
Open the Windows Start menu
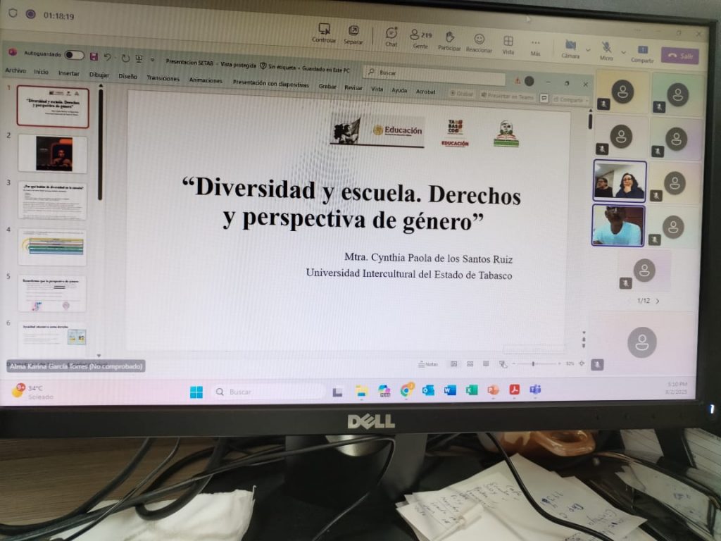pyautogui.click(x=196, y=392)
